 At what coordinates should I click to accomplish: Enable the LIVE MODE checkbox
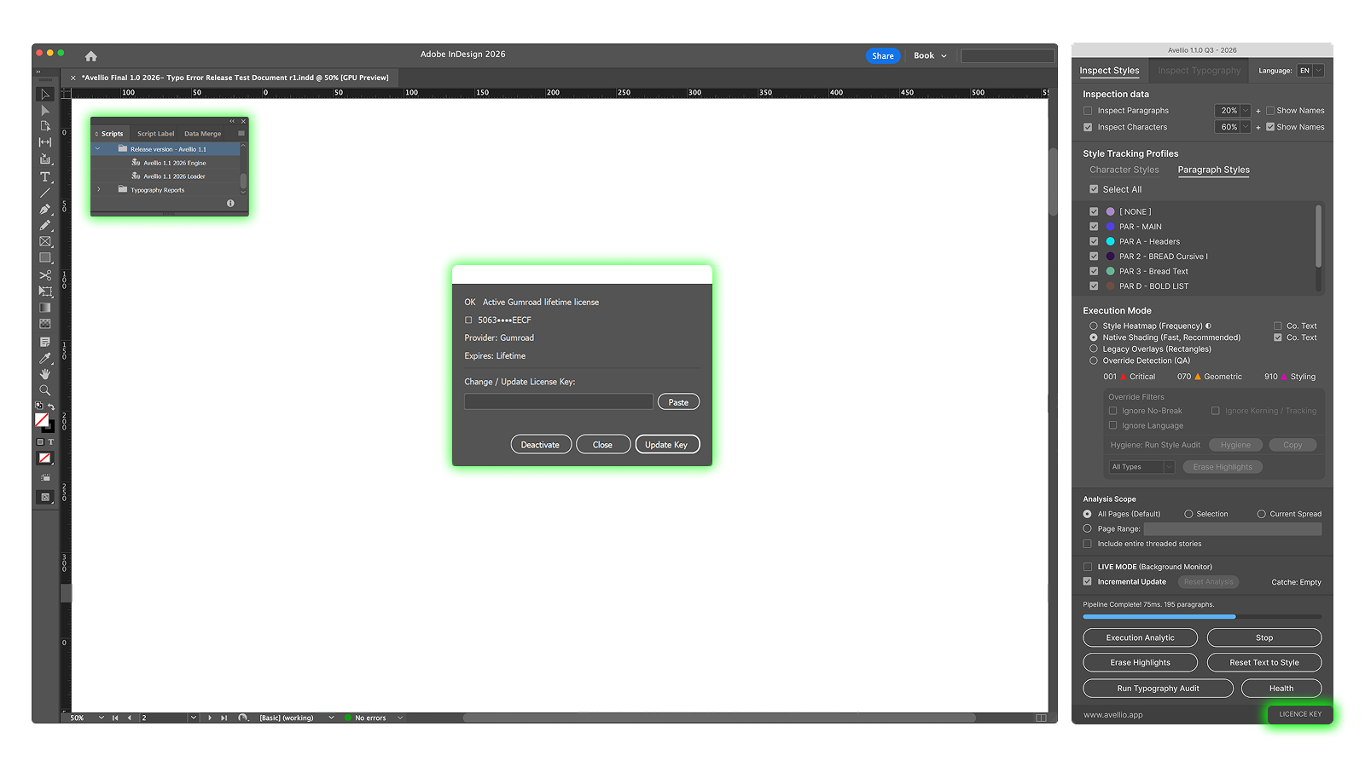point(1088,567)
